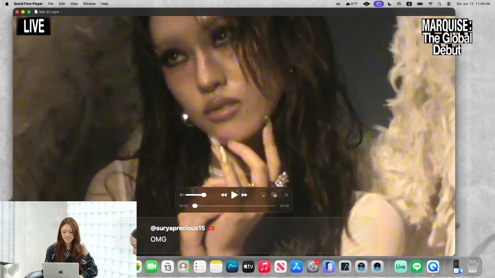The height and width of the screenshot is (278, 495).
Task: Open the Window menu
Action: pyautogui.click(x=90, y=4)
